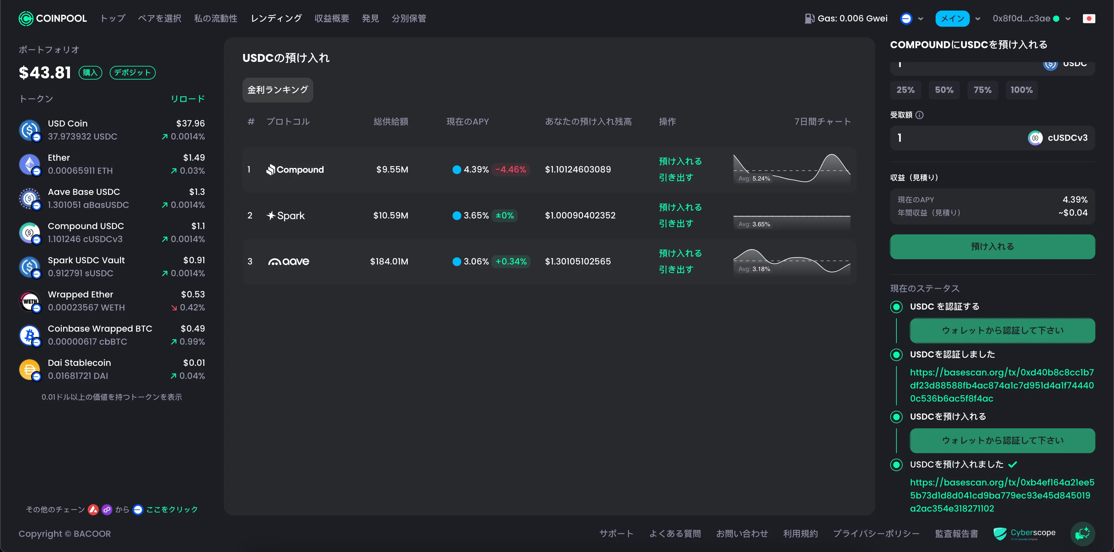Open the basescan deposit transaction link 0xb4ef164

1002,495
